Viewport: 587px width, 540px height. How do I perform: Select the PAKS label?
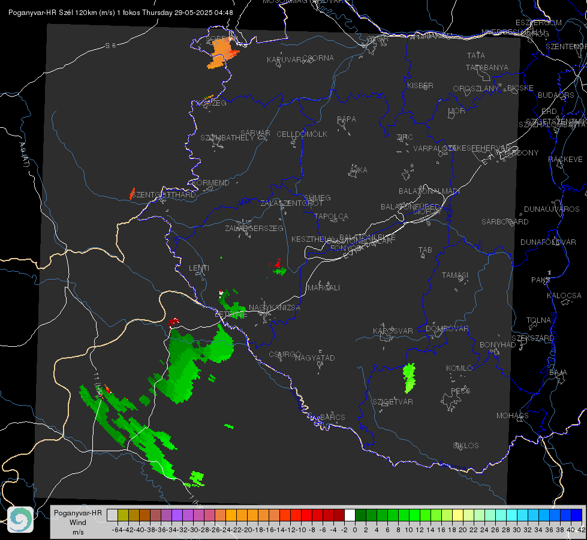tap(541, 280)
